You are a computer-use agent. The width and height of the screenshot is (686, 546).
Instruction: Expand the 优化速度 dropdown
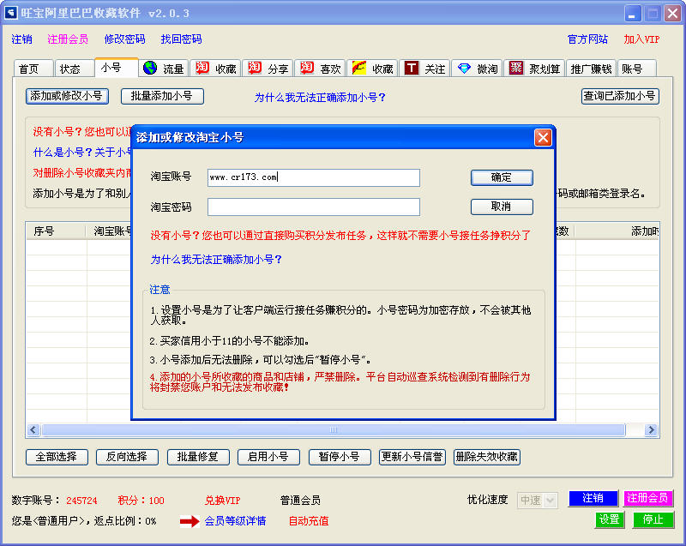(x=551, y=500)
